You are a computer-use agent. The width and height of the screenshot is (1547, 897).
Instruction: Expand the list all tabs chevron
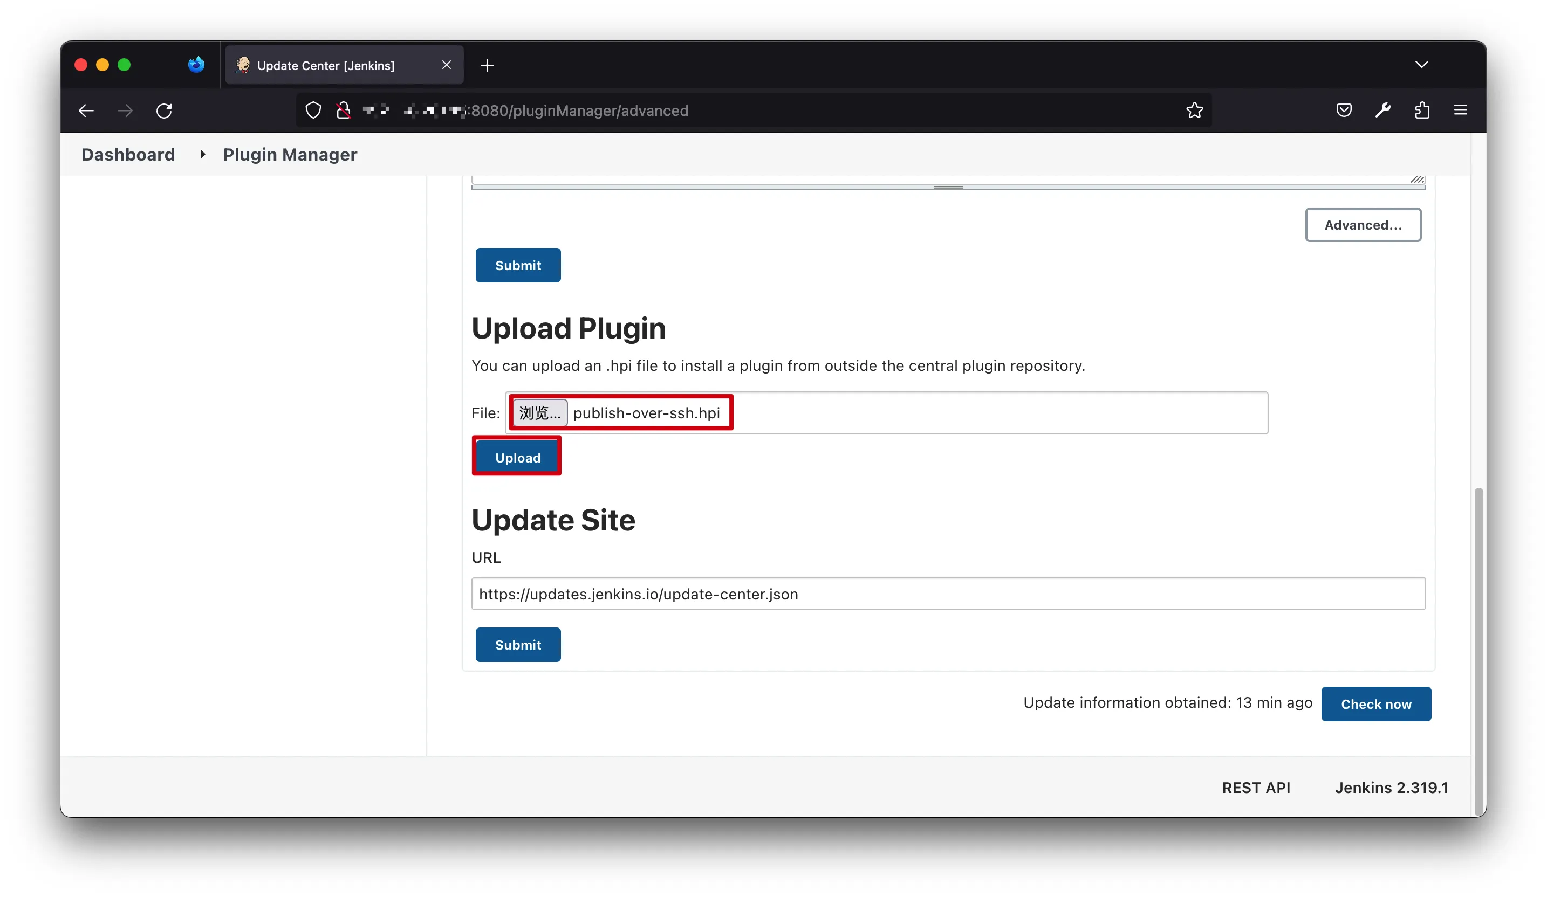click(x=1421, y=65)
